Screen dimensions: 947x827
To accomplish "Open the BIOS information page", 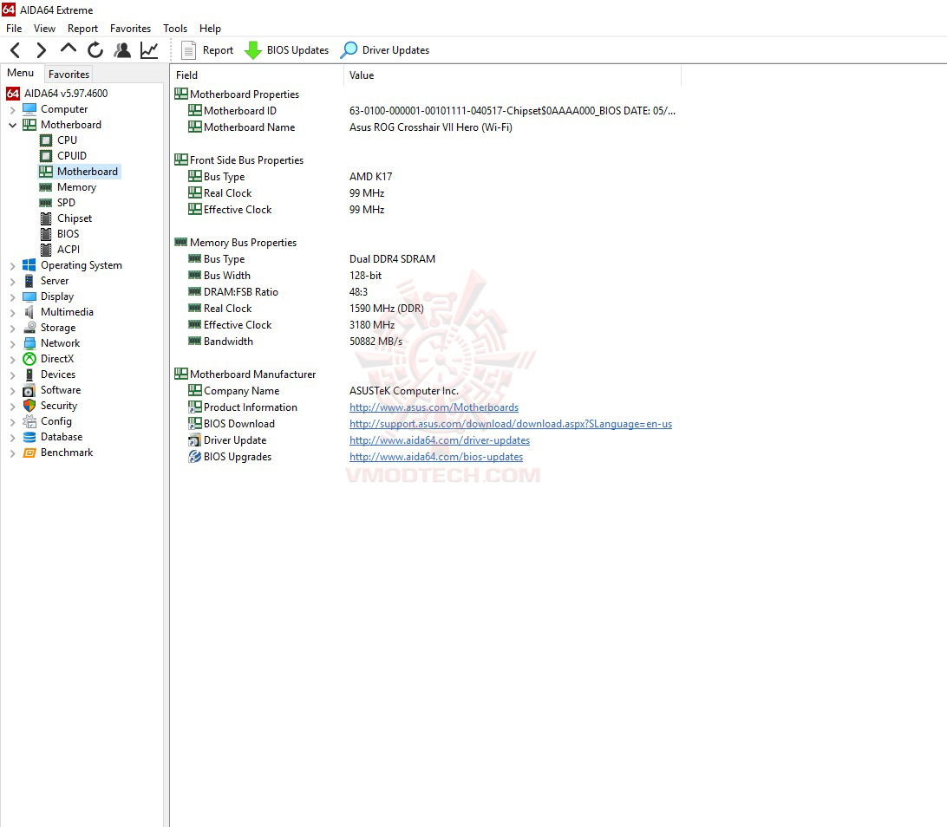I will [68, 233].
